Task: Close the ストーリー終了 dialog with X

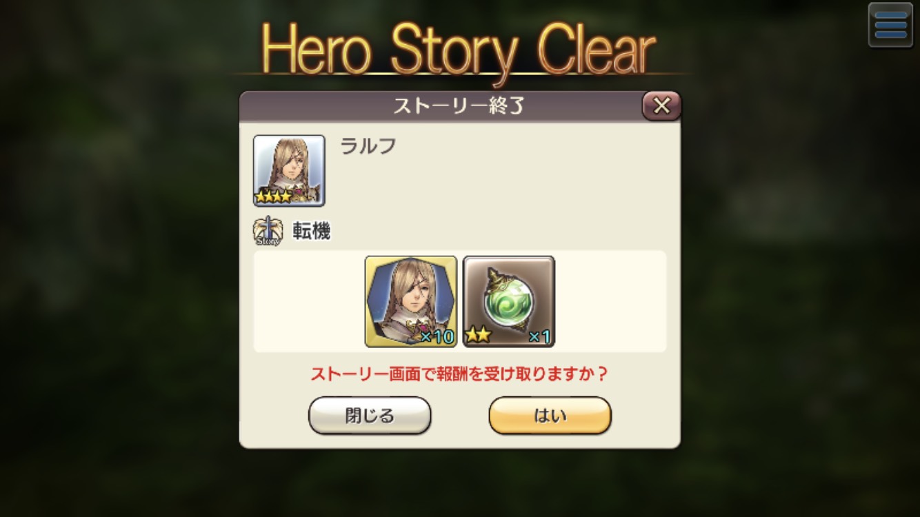Action: pos(661,105)
